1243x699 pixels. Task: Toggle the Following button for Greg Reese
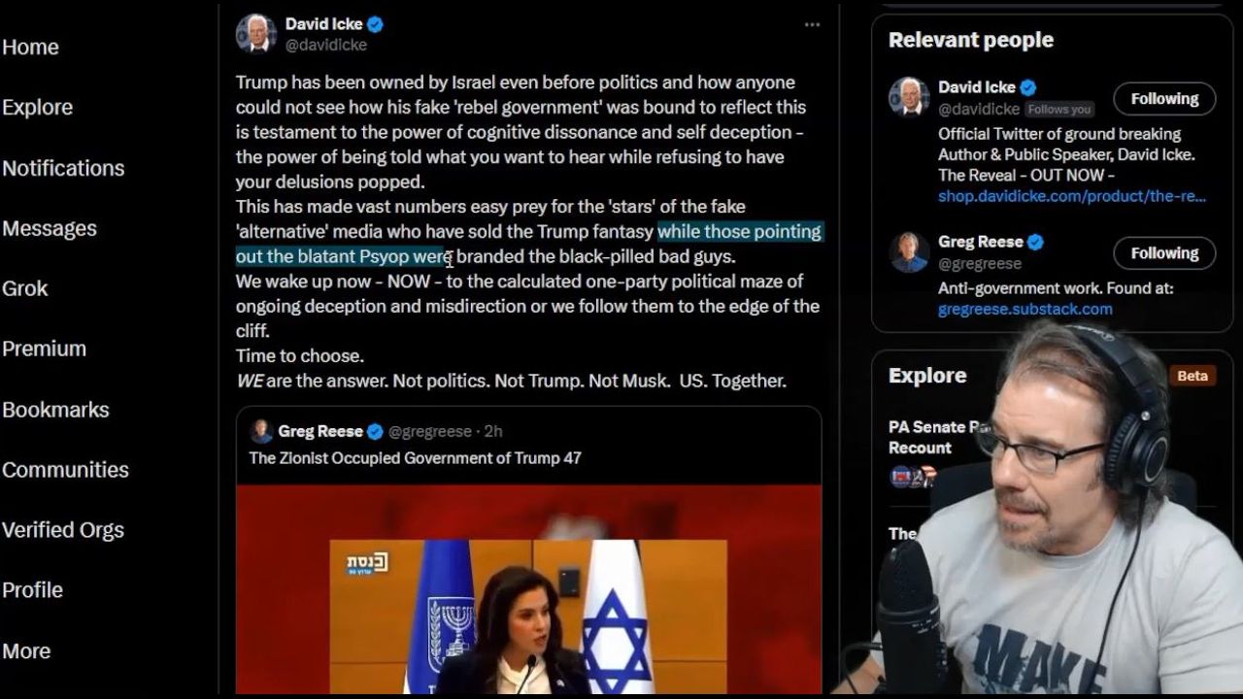[1164, 253]
